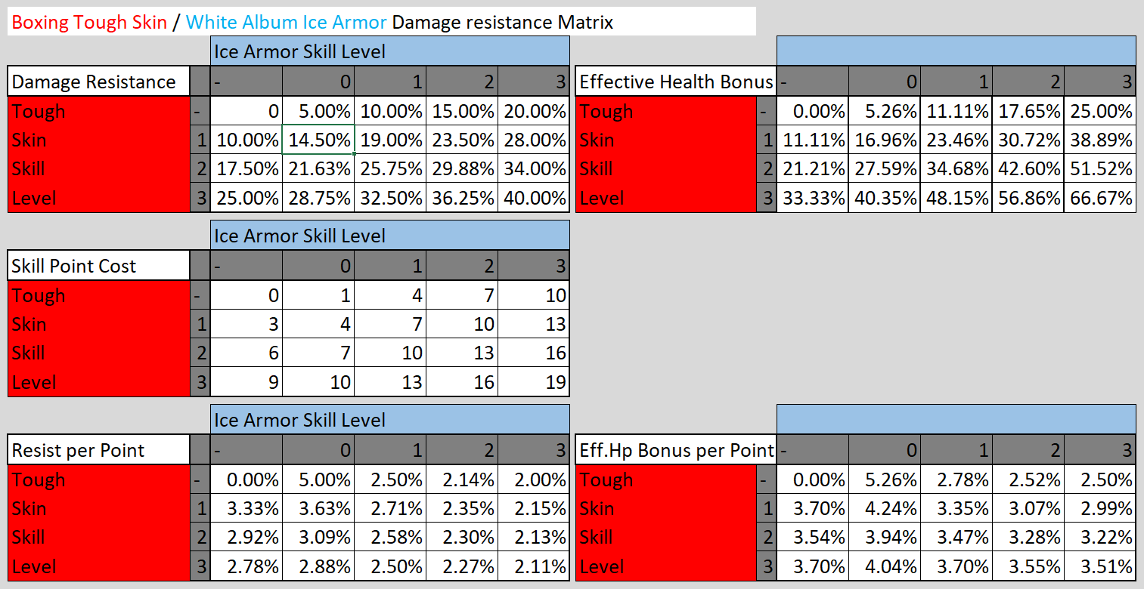
Task: Select the "Damage Resistance" header cell
Action: tap(98, 82)
